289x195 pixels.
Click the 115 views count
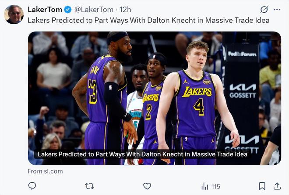click(215, 186)
